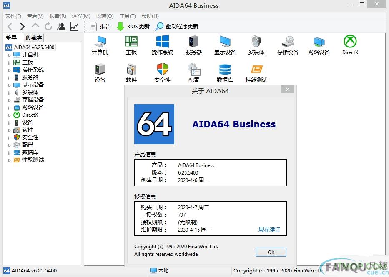389x277 pixels.
Task: Open the 收藏(O) menu
Action: pos(105,16)
